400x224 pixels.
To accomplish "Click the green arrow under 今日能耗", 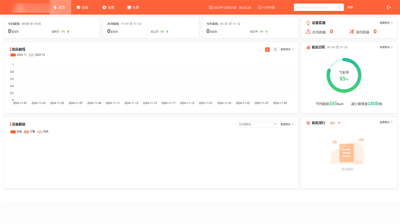I will (68, 32).
